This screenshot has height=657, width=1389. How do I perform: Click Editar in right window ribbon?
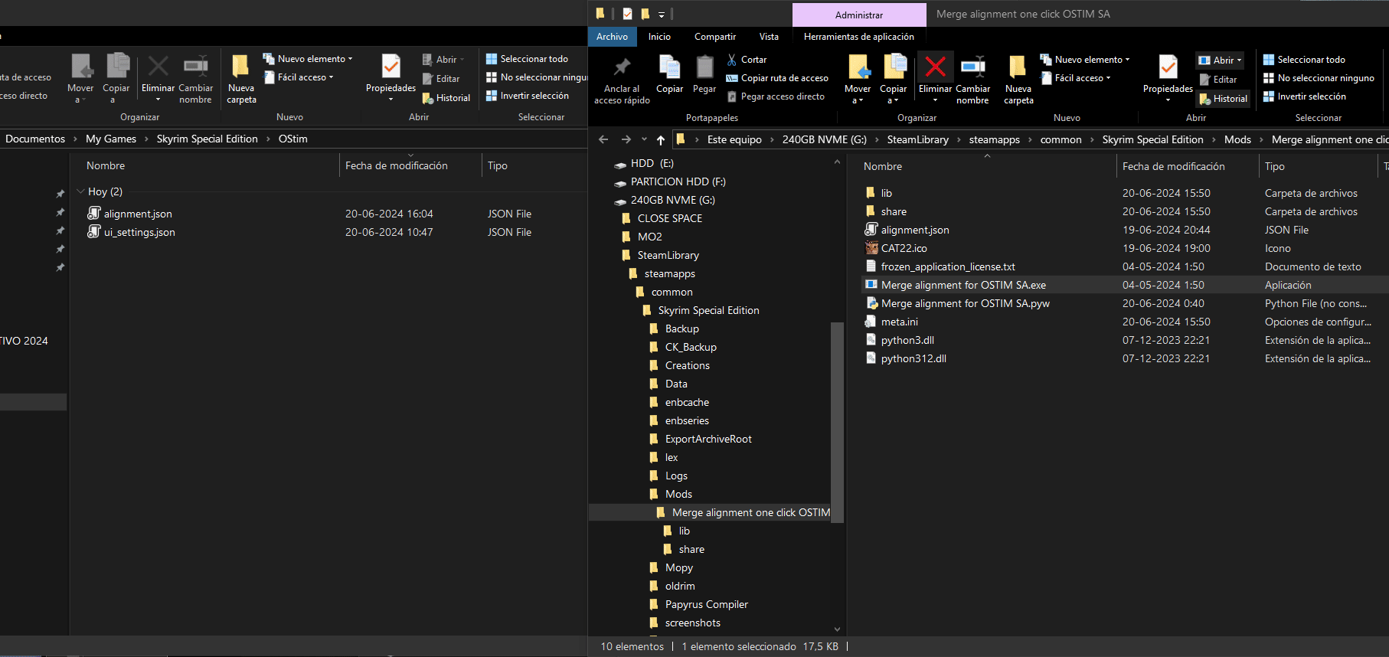pos(1218,80)
